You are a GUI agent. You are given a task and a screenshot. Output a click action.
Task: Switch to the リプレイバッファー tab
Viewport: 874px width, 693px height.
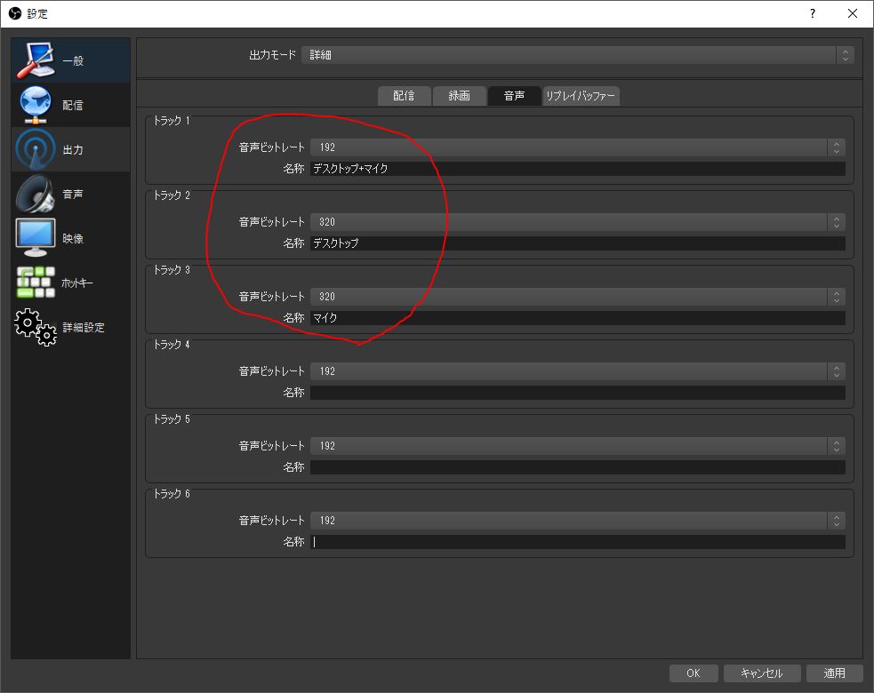581,96
